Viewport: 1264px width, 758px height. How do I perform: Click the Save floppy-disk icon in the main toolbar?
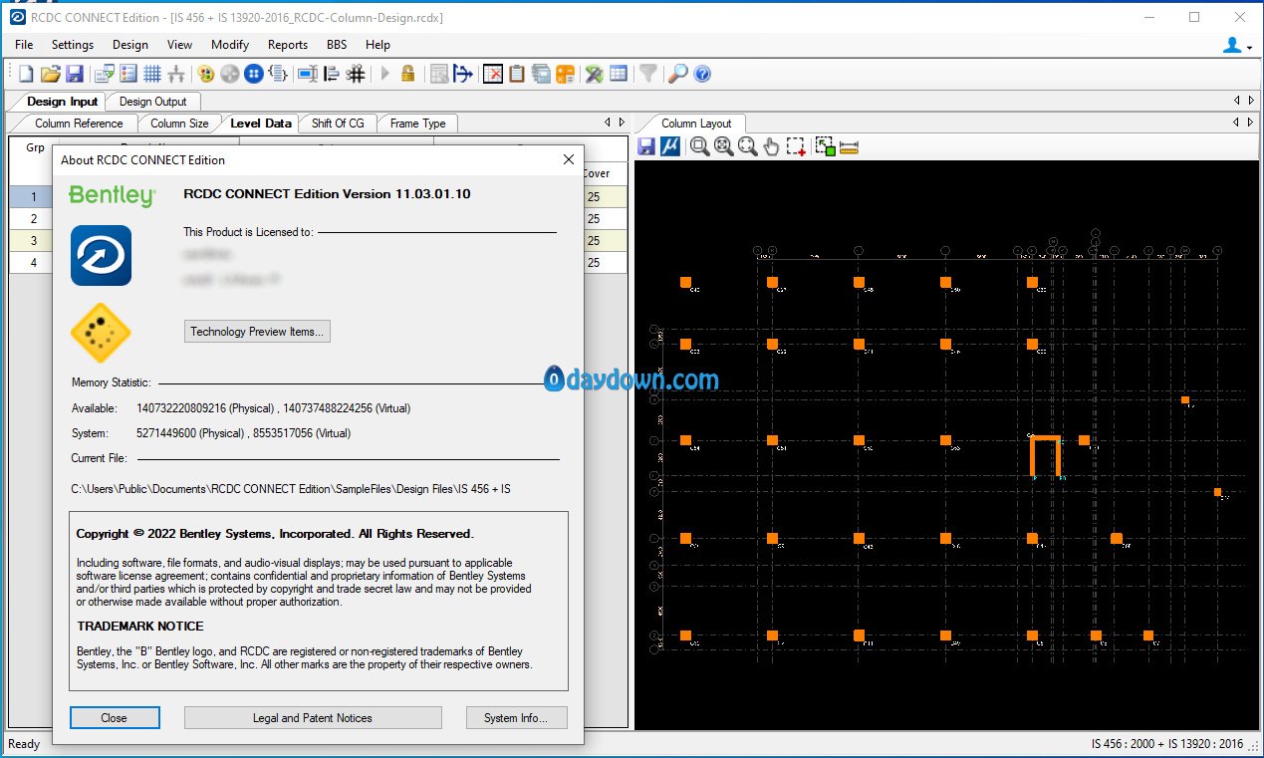coord(75,74)
